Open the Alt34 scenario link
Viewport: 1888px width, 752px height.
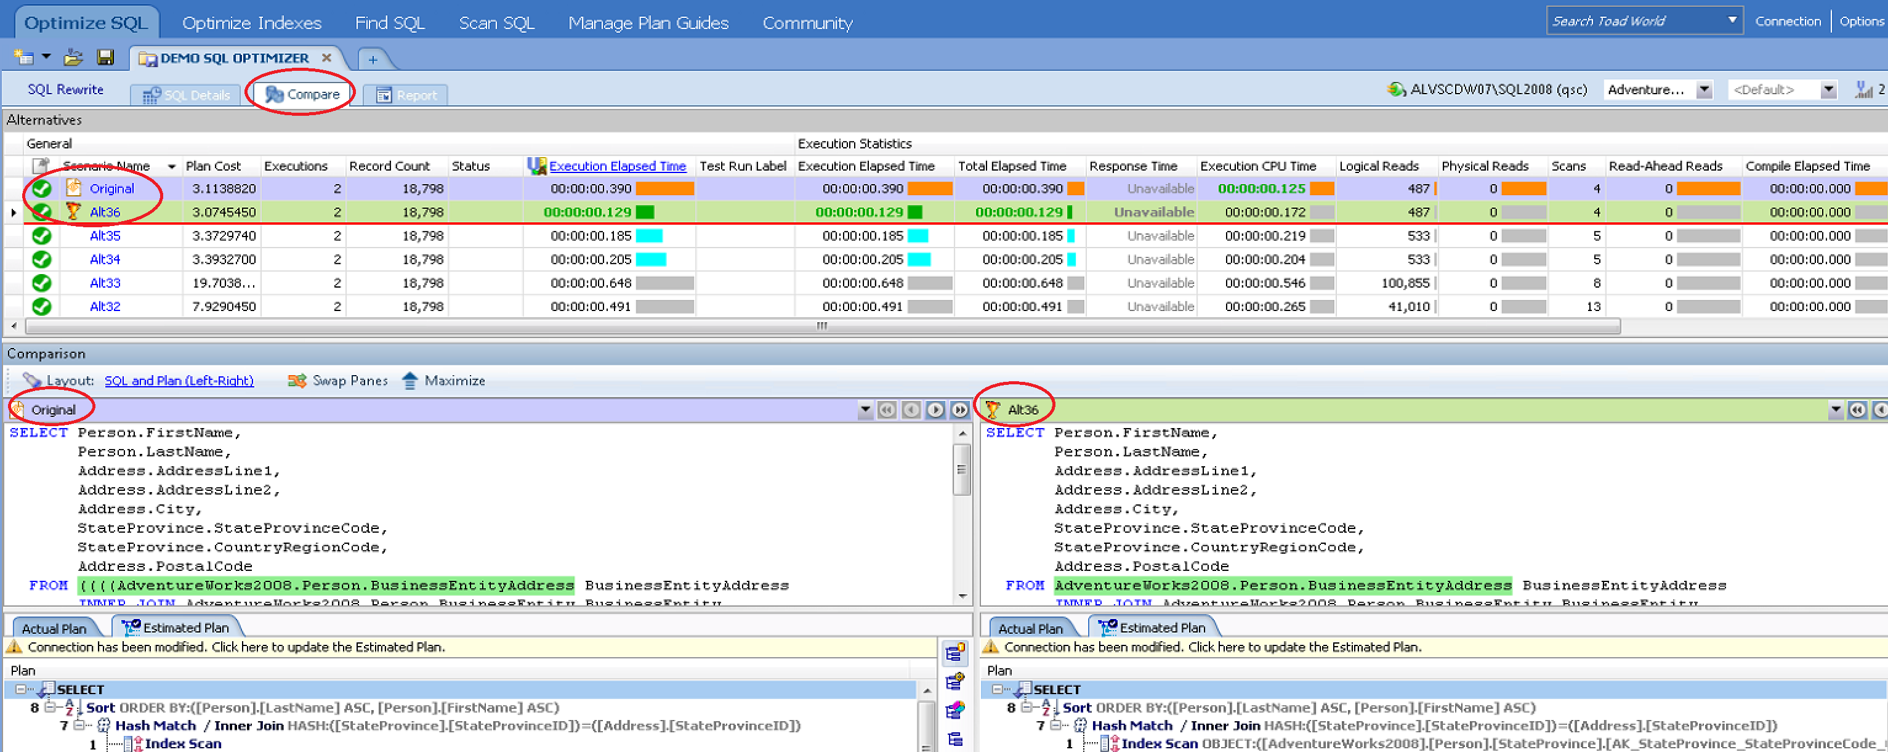point(105,259)
